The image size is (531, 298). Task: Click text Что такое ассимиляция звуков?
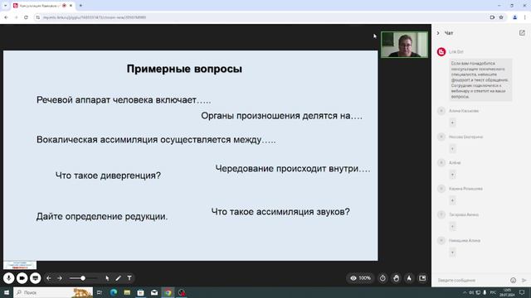point(280,212)
